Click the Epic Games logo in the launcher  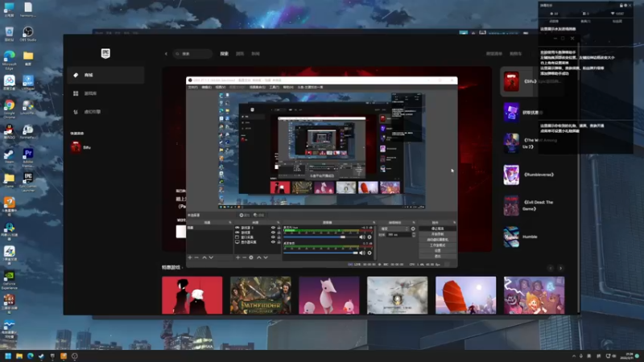pos(105,53)
